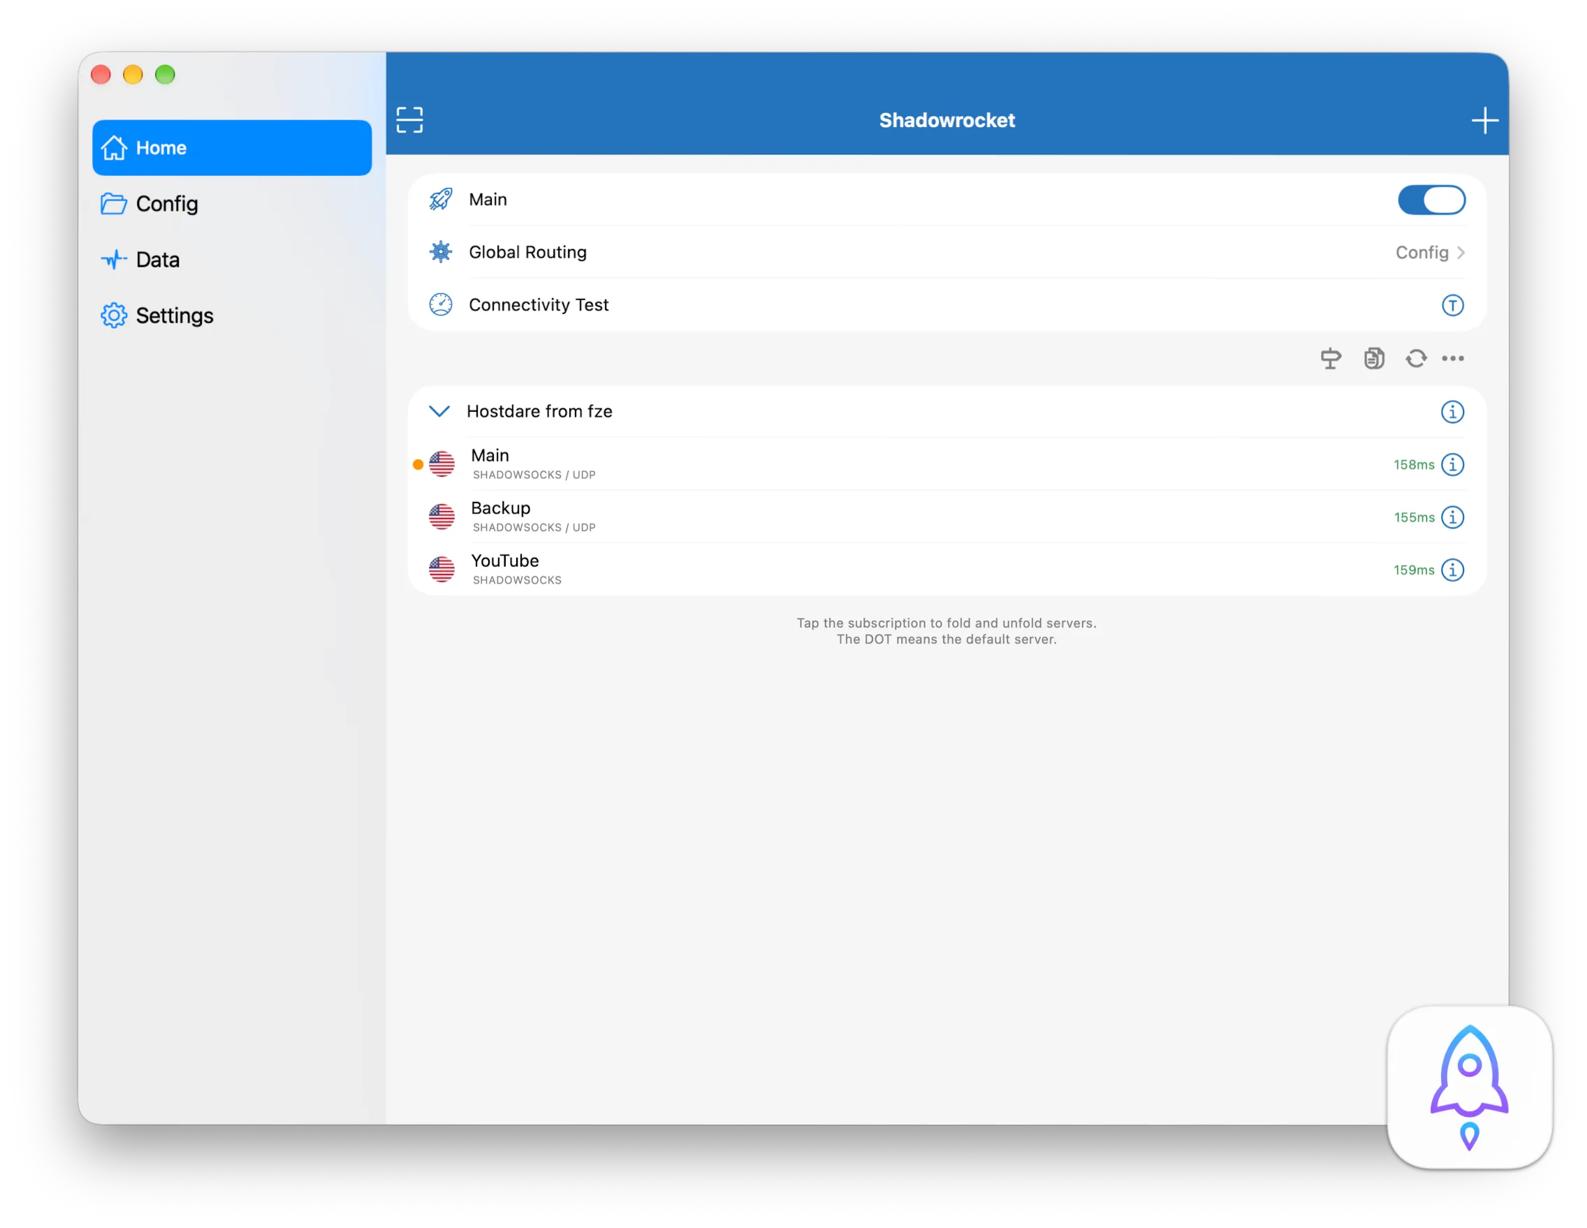Click the Connectivity Test row label

tap(539, 305)
